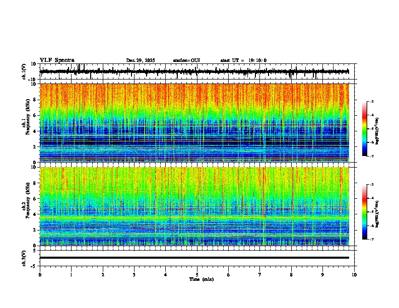Click the '2' tick on ch.2 frequency axis
This screenshot has width=399, height=308.
pyautogui.click(x=35, y=230)
